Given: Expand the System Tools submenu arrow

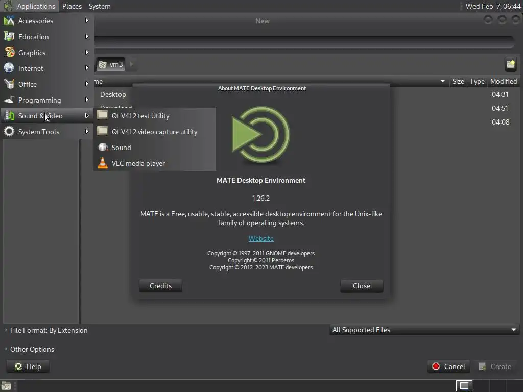Looking at the screenshot, I should pos(87,131).
